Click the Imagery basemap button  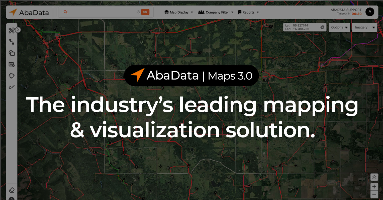pyautogui.click(x=361, y=27)
